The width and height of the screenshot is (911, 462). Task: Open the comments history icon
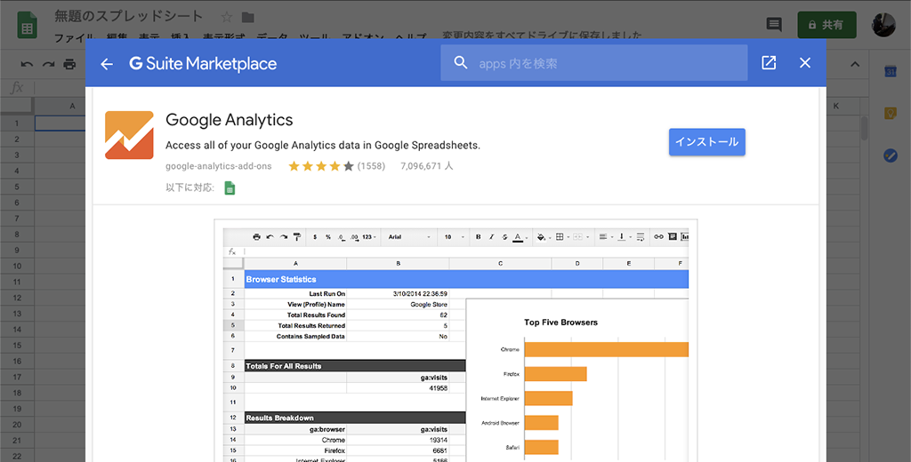pos(774,24)
